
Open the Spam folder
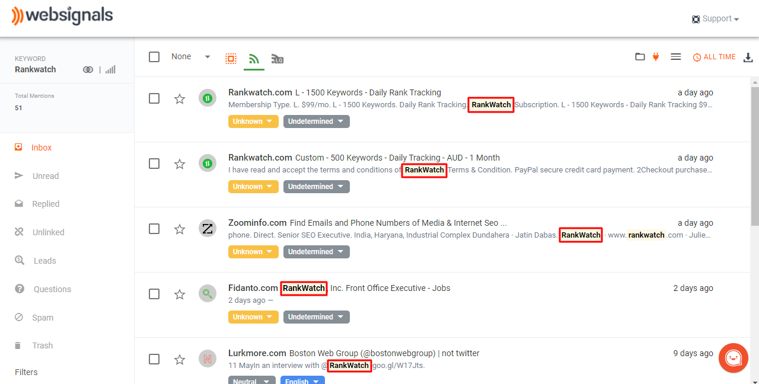43,318
